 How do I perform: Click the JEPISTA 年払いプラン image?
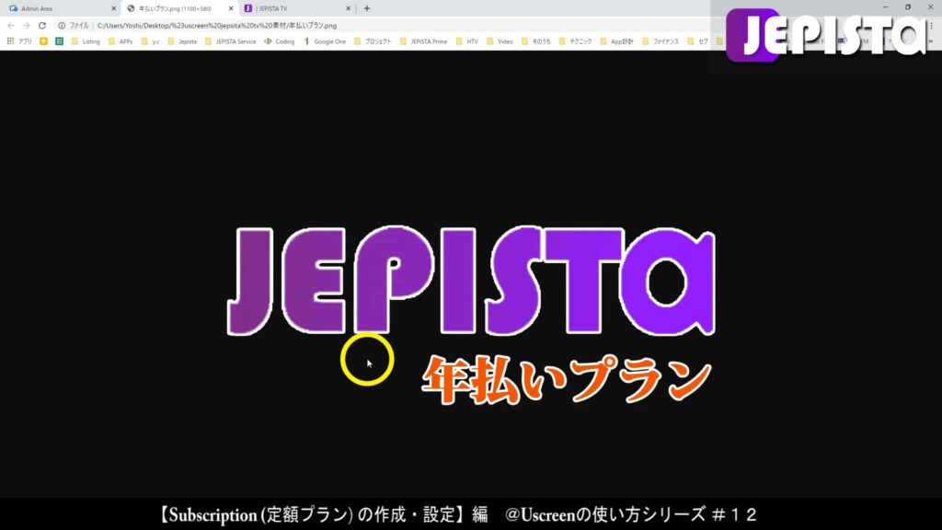[471, 314]
